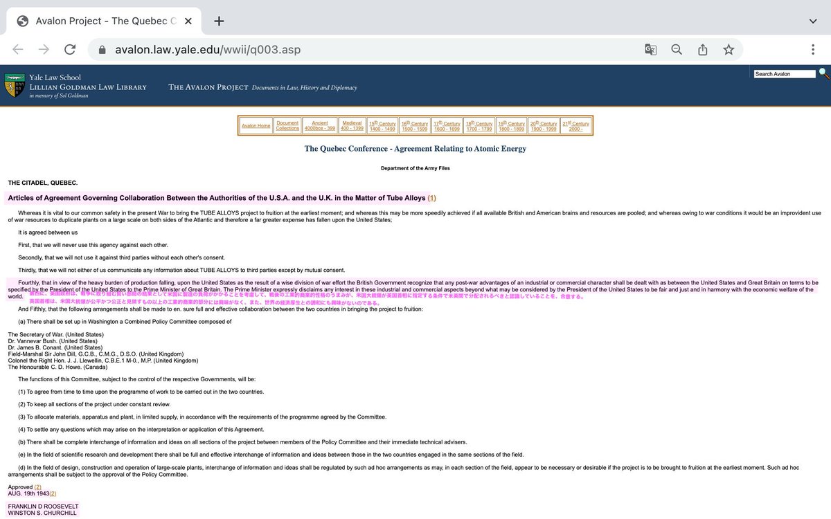Viewport: 831px width, 519px height.
Task: Bookmark this page with the star
Action: click(729, 50)
